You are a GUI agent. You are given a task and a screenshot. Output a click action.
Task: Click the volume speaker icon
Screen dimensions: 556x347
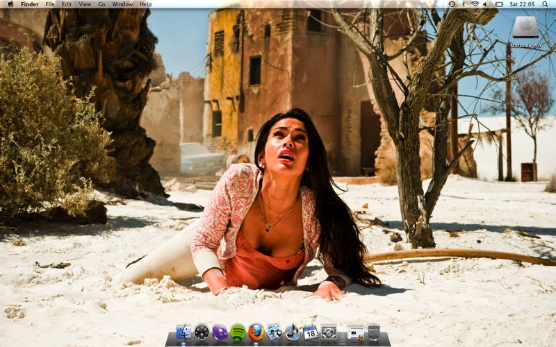click(x=485, y=4)
